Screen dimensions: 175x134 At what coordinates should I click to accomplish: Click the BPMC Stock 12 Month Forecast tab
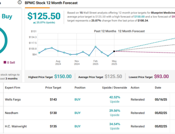point(51,3)
